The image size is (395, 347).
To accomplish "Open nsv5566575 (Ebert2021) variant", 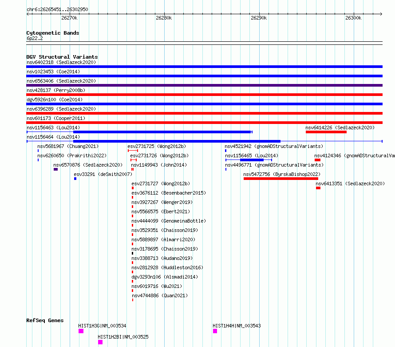I will [161, 211].
